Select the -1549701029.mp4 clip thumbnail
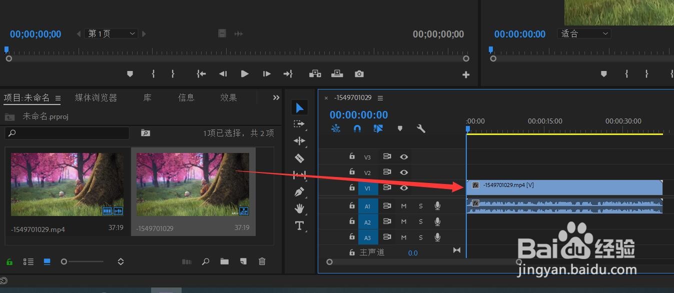 click(67, 184)
